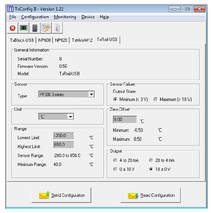
Task: Click the Model value TxRail-USB
Action: pos(69,74)
